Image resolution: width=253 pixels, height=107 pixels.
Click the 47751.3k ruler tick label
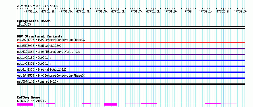tap(66, 11)
